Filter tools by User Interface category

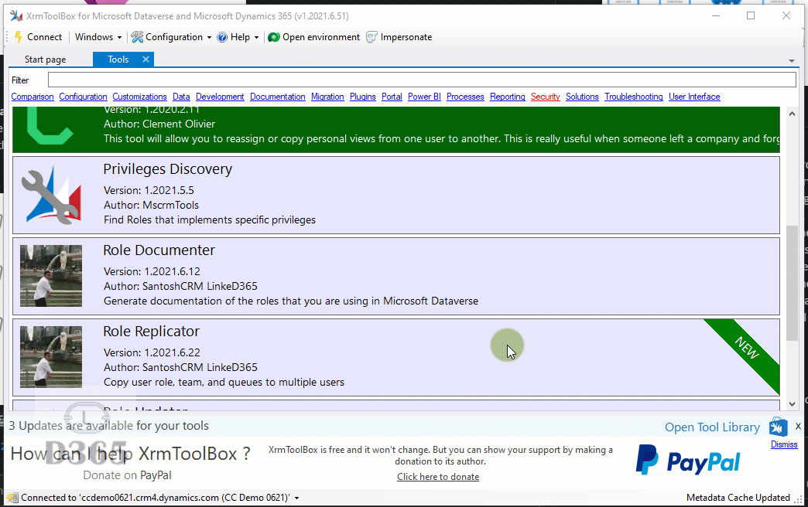695,97
